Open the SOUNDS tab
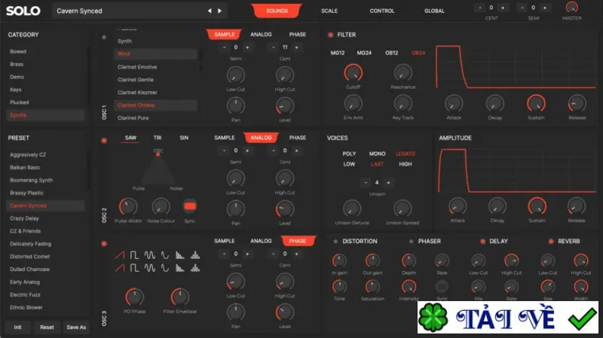603x338 pixels. pyautogui.click(x=277, y=11)
